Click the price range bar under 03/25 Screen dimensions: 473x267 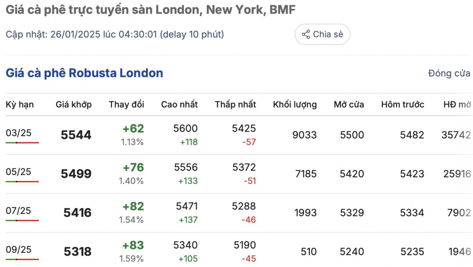click(x=22, y=142)
